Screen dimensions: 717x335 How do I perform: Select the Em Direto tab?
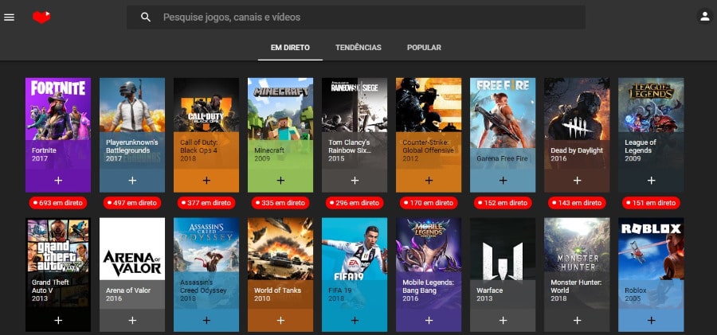tap(290, 48)
